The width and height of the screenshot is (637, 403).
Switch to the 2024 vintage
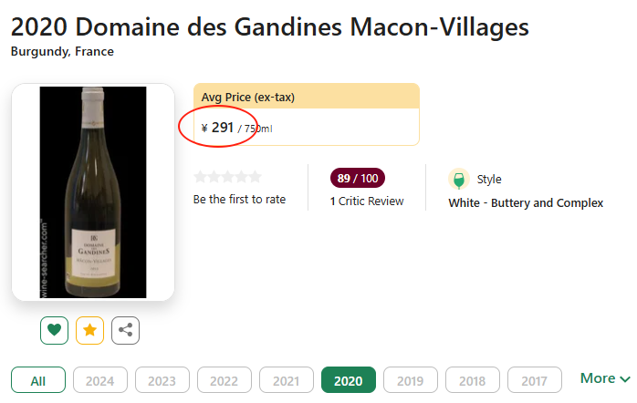[100, 380]
